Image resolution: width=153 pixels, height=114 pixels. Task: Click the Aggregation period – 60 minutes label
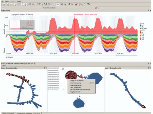click(x=22, y=15)
